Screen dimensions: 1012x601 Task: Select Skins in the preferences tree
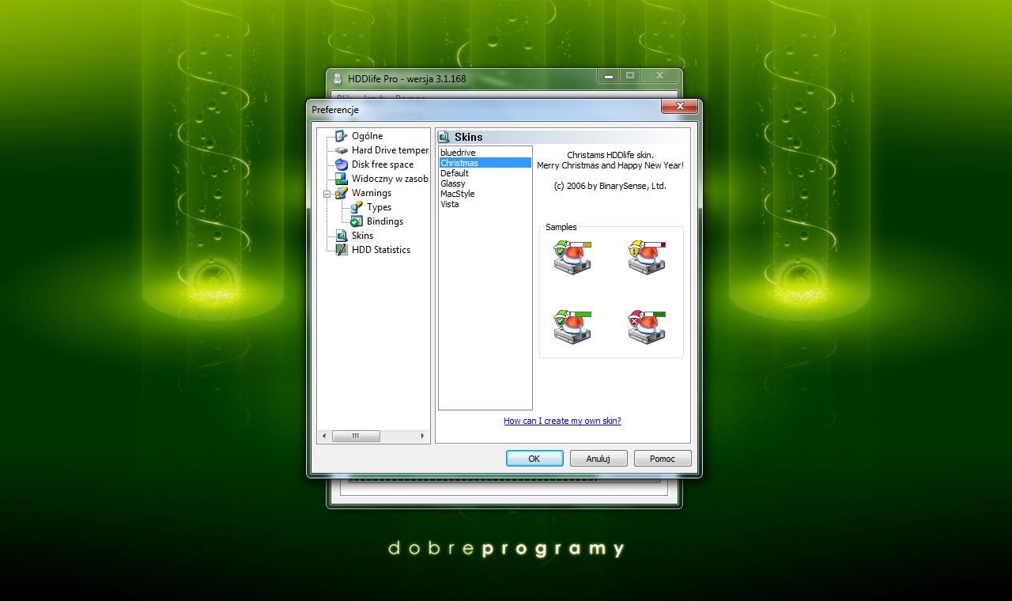(362, 236)
